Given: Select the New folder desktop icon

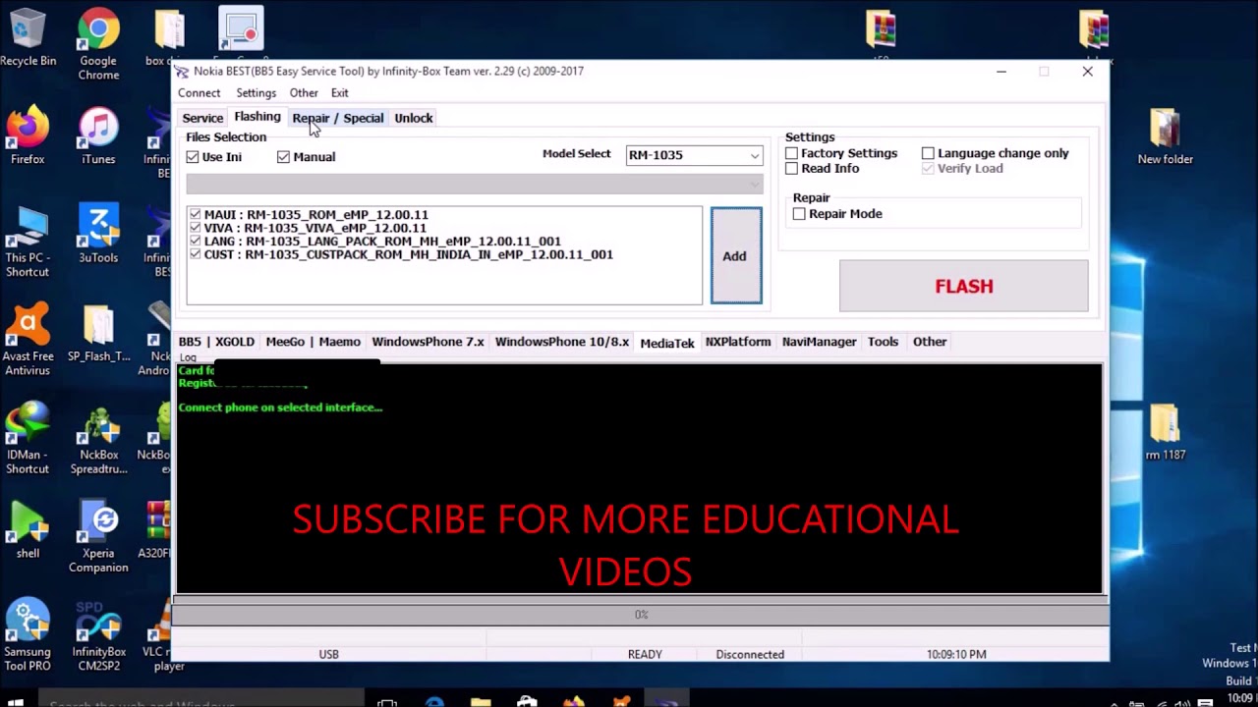Looking at the screenshot, I should pyautogui.click(x=1165, y=136).
